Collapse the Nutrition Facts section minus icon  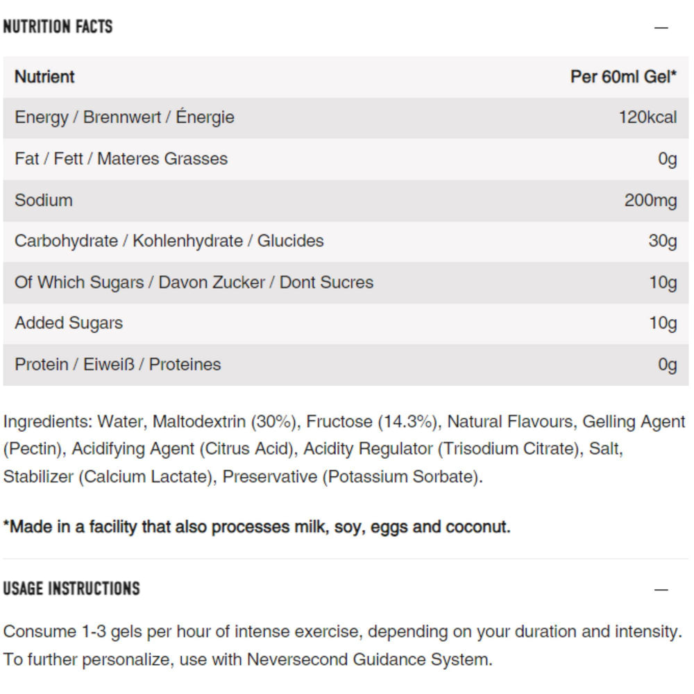click(x=661, y=28)
